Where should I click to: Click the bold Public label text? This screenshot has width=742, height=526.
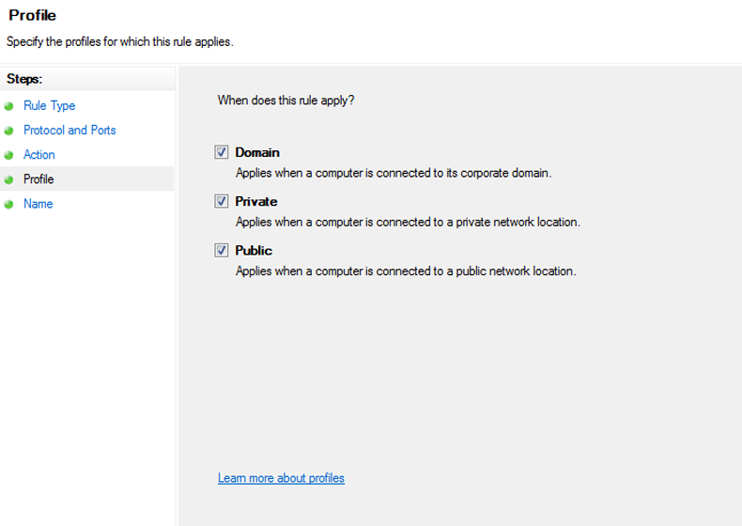point(254,250)
